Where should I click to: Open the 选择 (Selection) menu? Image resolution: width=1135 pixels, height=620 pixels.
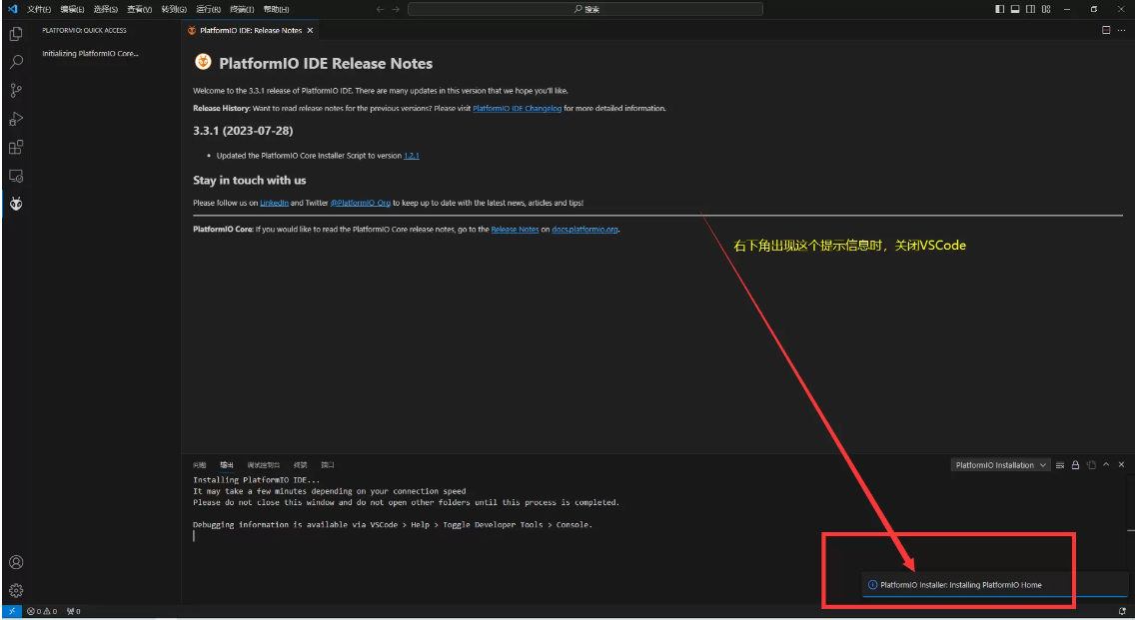tap(106, 9)
